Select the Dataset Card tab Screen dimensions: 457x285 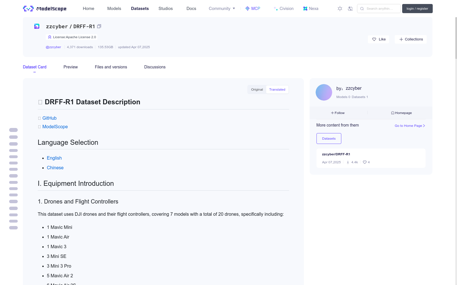(35, 67)
